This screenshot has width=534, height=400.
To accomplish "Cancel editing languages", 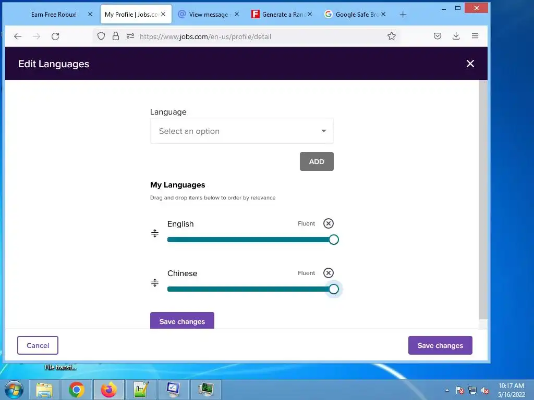I will coord(38,345).
